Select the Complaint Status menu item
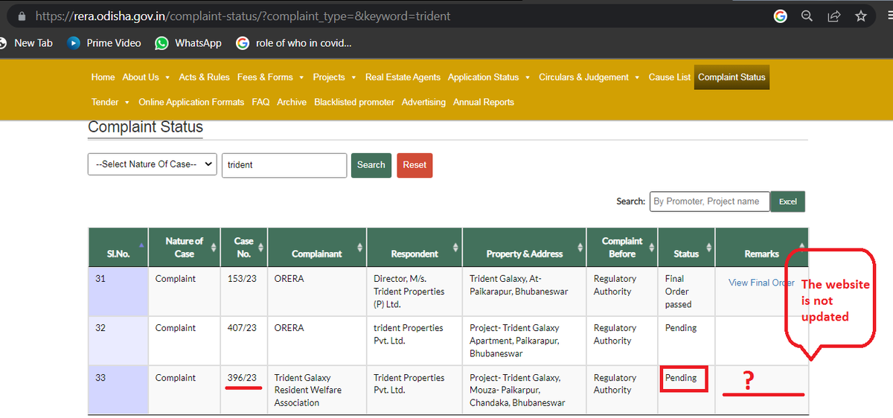Image resolution: width=893 pixels, height=418 pixels. pos(732,77)
